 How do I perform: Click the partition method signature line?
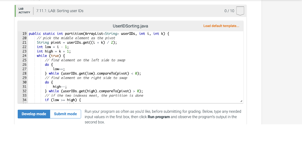99,34
